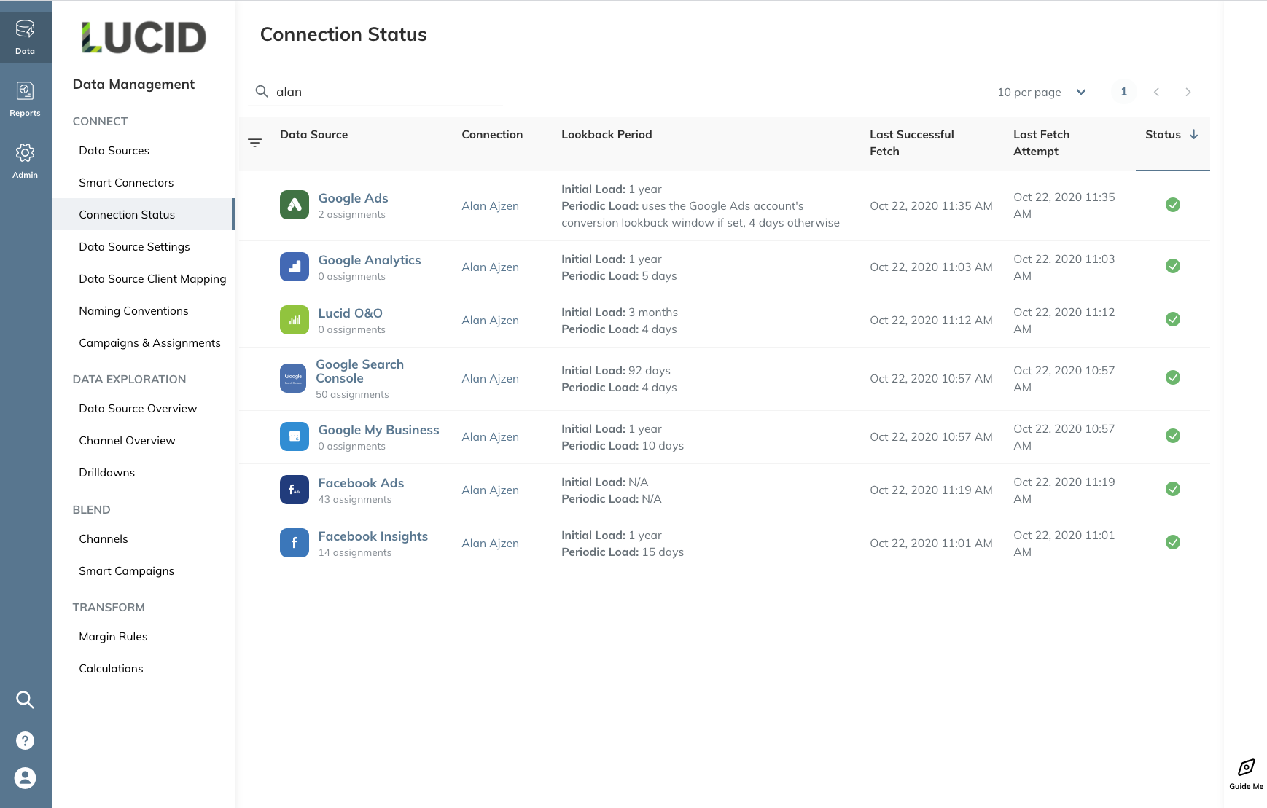Click the Lookback Period column header
Image resolution: width=1267 pixels, height=808 pixels.
607,135
